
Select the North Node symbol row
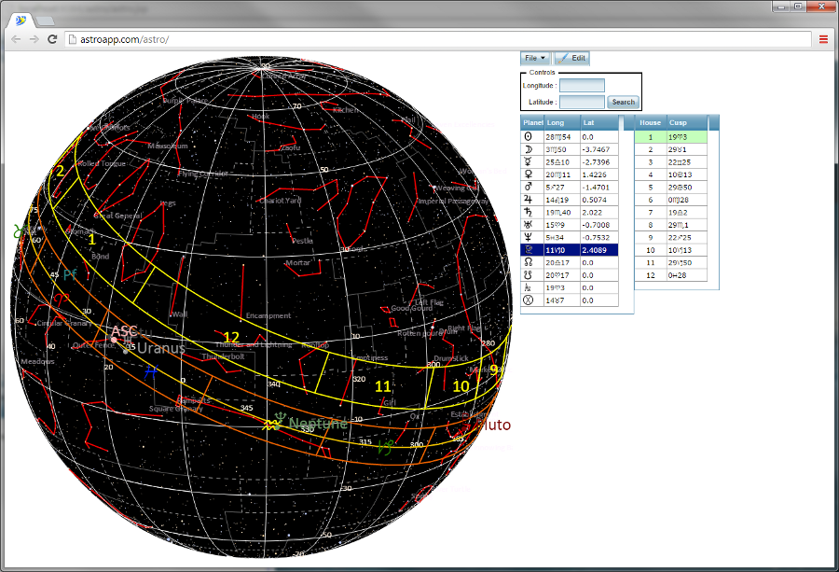530,262
